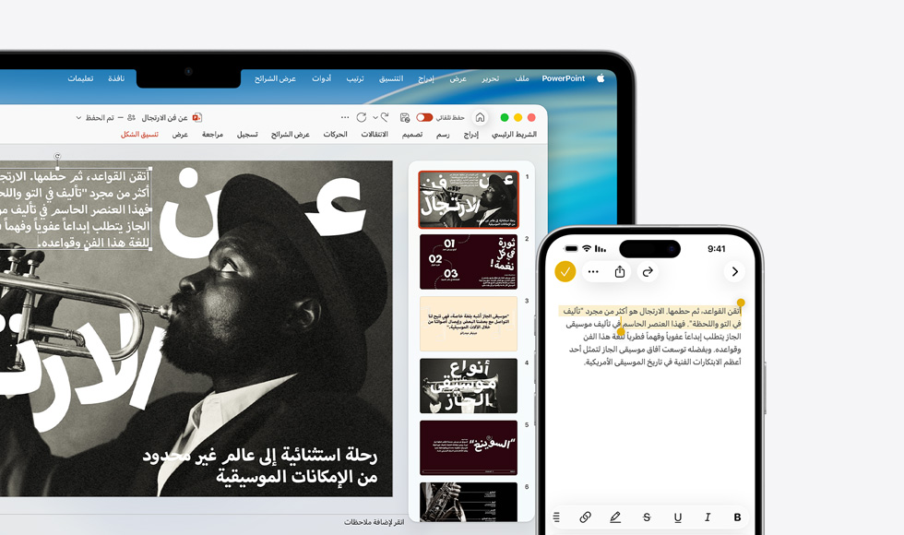Tap the list formatting icon on the iPhone toolbar
The height and width of the screenshot is (535, 904).
pyautogui.click(x=557, y=517)
